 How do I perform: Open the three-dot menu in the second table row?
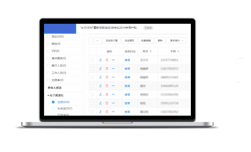113,68
